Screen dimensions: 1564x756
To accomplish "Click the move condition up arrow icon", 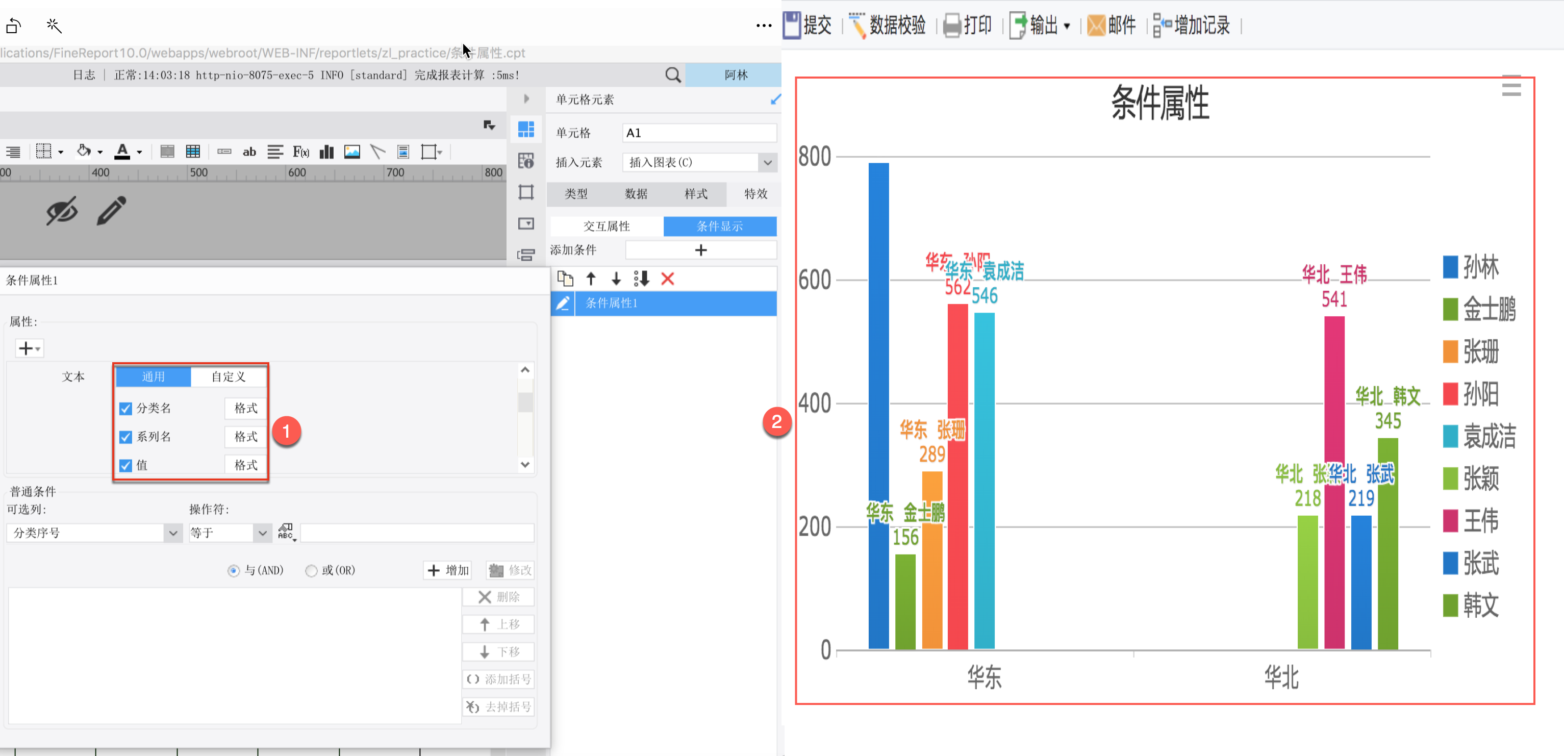I will click(591, 279).
